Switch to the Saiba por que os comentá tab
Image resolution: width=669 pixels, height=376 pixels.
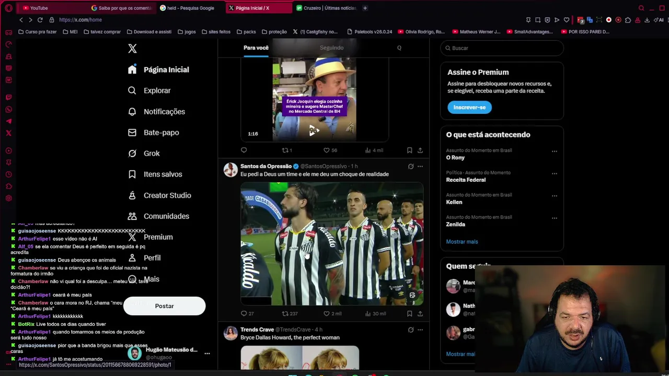pos(121,8)
